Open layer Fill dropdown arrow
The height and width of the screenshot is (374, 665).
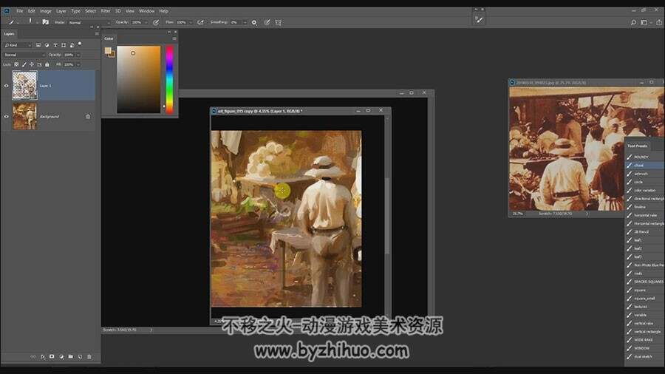(x=78, y=64)
